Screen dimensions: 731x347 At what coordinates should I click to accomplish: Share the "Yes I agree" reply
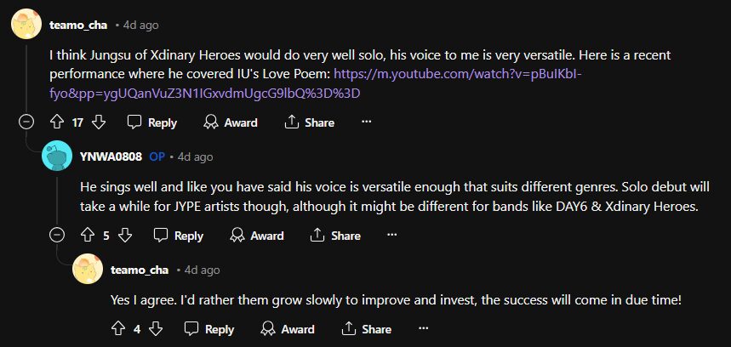pyautogui.click(x=367, y=329)
